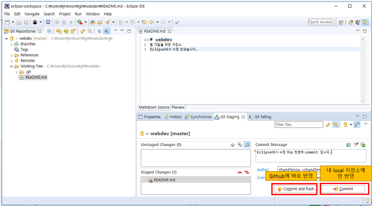Add all unstaged files to index icon
Image resolution: width=374 pixels, height=206 pixels.
click(239, 144)
